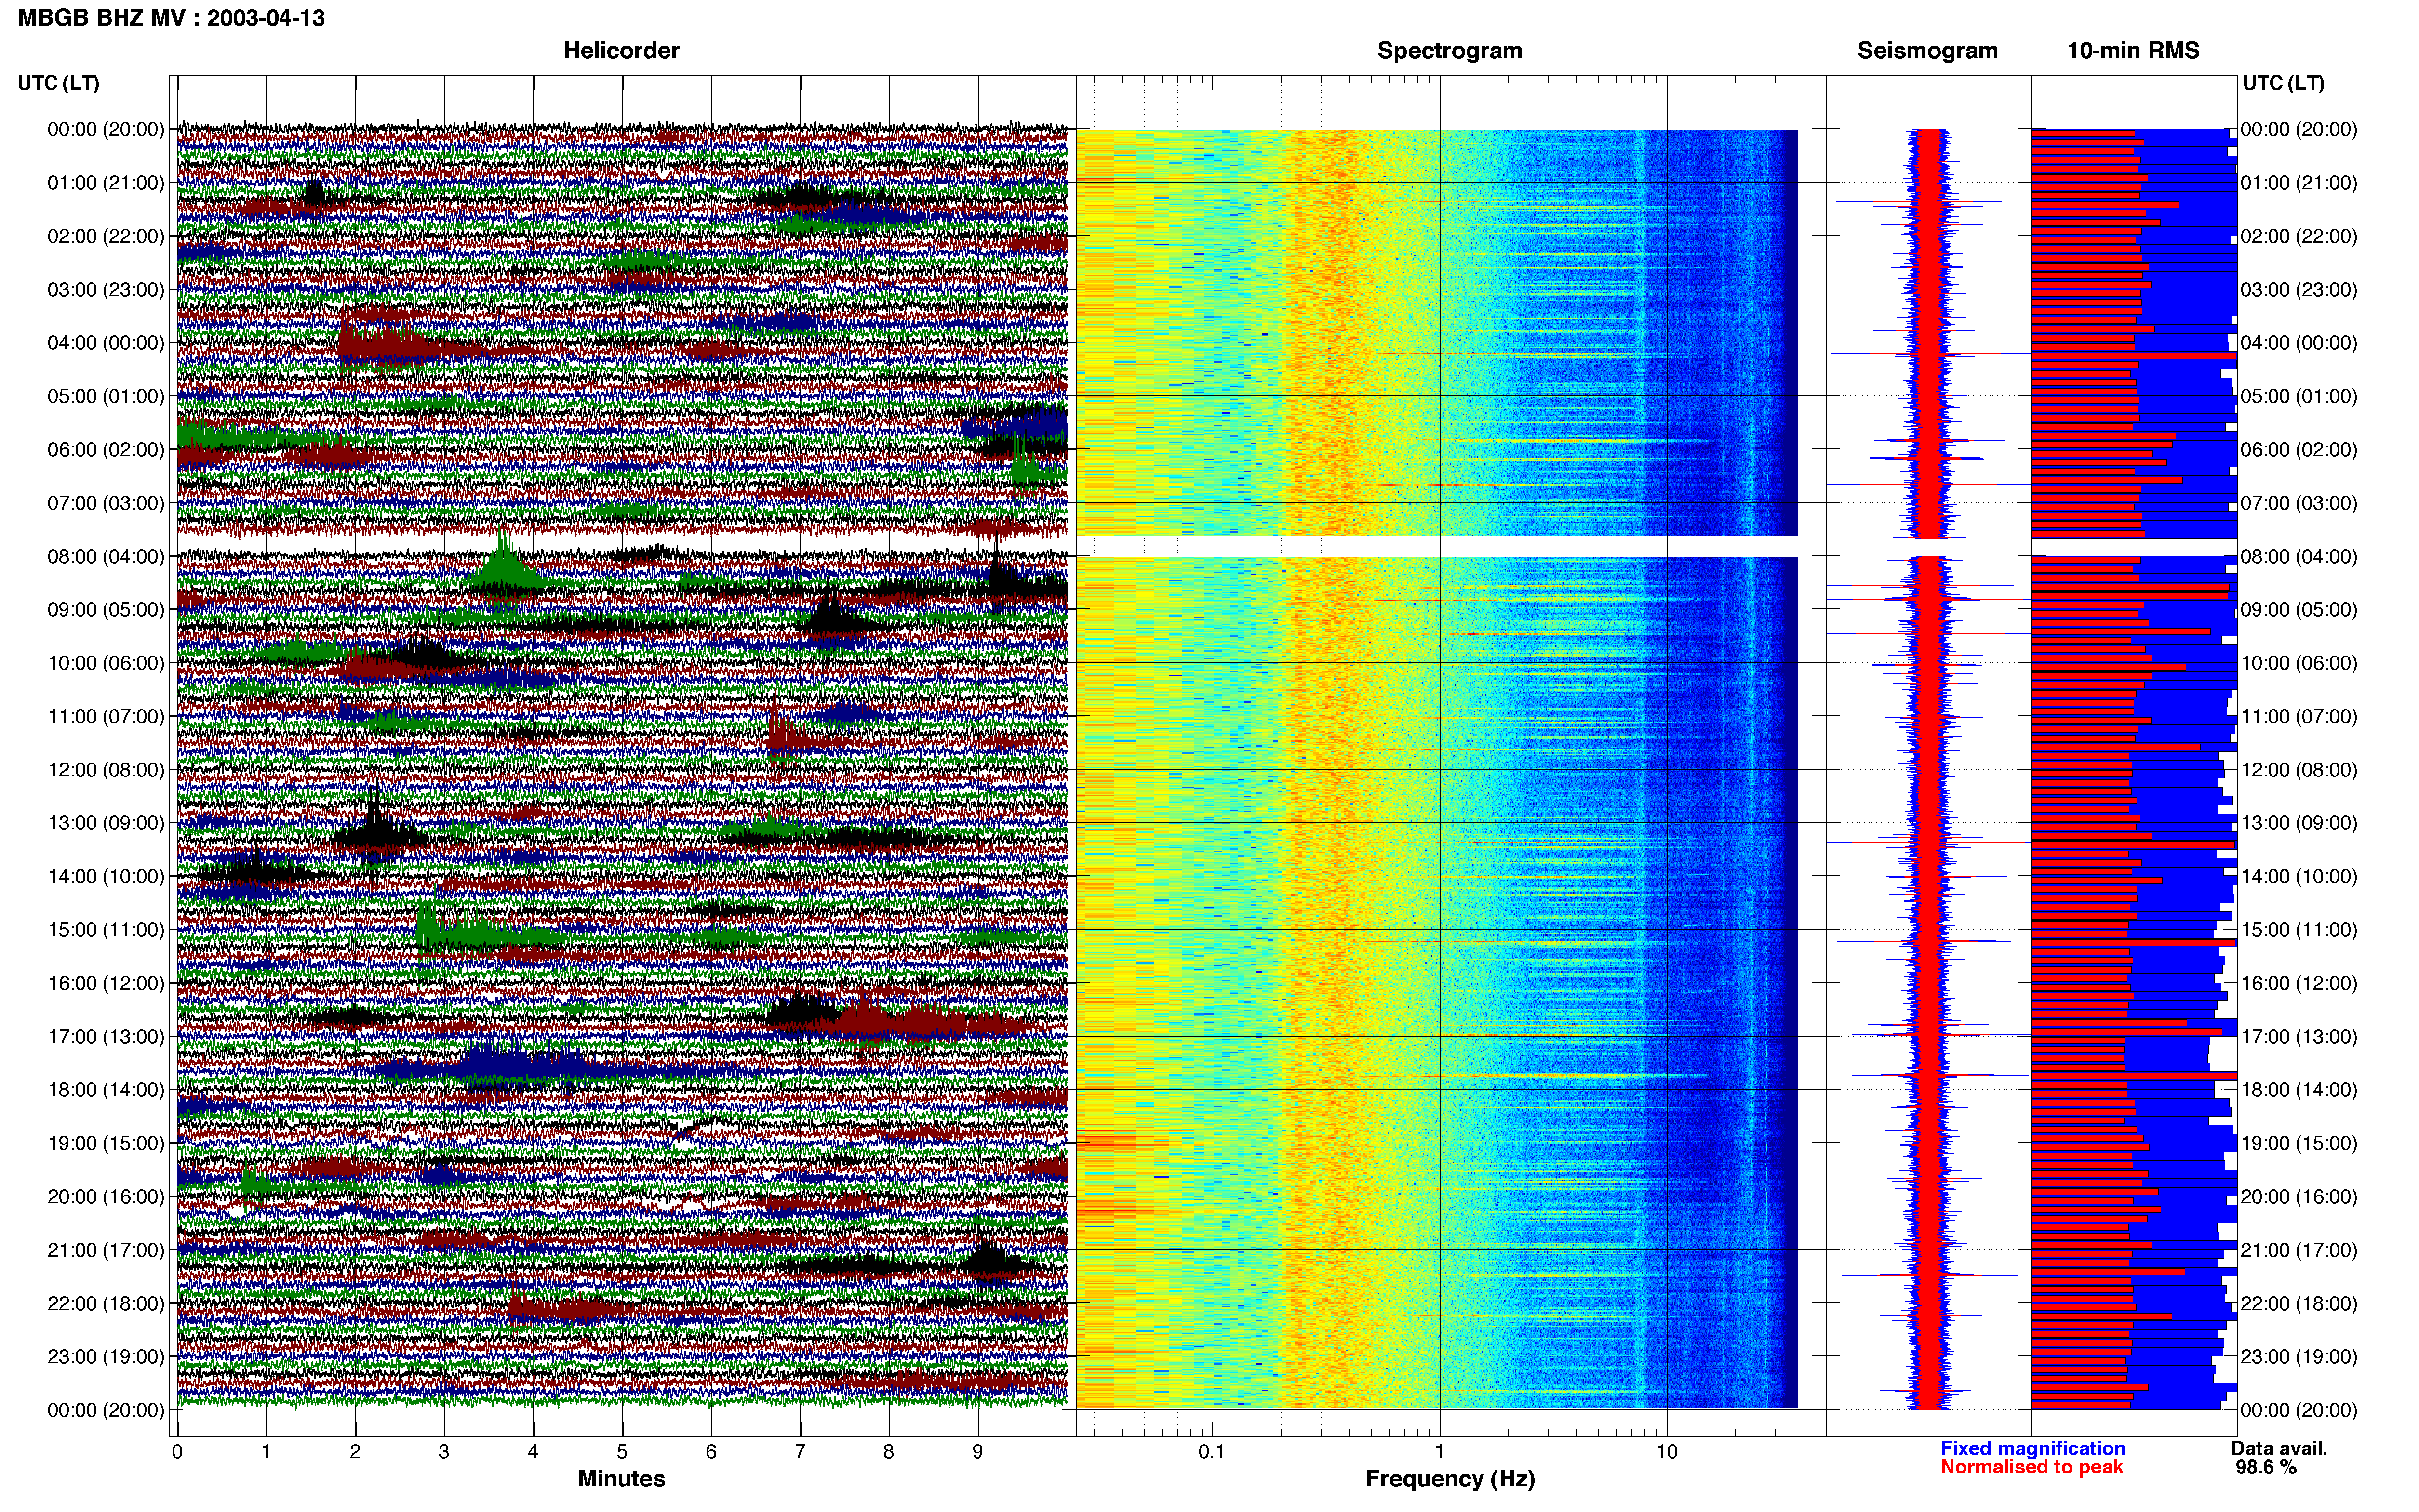Viewport: 2419px width, 1512px height.
Task: Select 20:00 (16:00) label beside Helicorder
Action: [106, 1197]
